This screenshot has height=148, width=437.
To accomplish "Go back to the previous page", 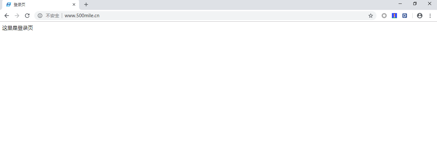I will (x=7, y=16).
